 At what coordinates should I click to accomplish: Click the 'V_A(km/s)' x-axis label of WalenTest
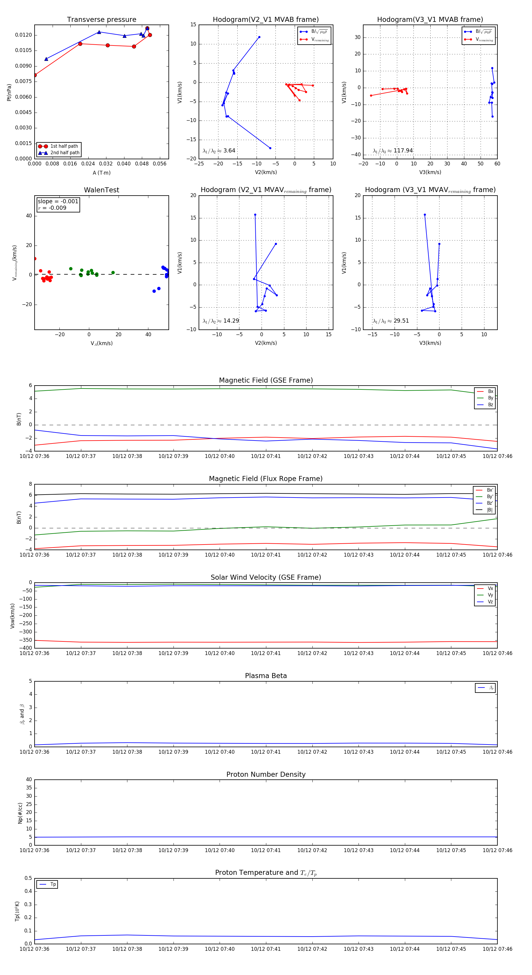point(101,343)
